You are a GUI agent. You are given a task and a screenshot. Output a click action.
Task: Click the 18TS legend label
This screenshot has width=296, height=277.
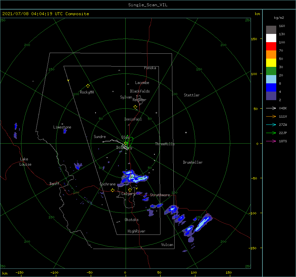[x=283, y=141]
